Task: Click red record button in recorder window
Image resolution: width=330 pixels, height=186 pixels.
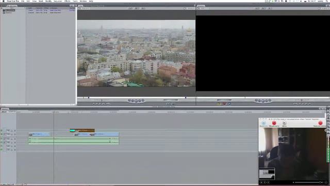Action: click(x=274, y=123)
